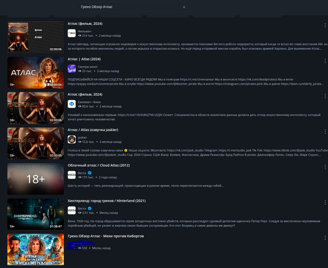The width and height of the screenshot is (328, 268).
Task: Go to channel name "Синемач • Кино"
Action: click(89, 102)
